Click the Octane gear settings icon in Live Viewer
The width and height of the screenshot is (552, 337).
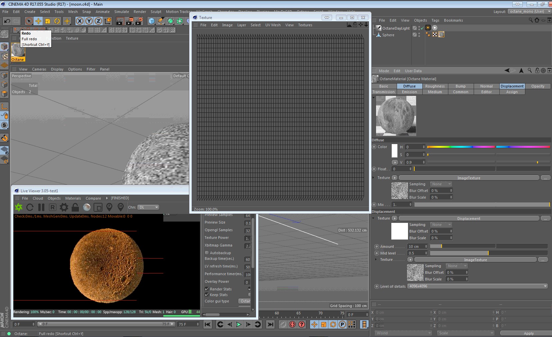64,207
